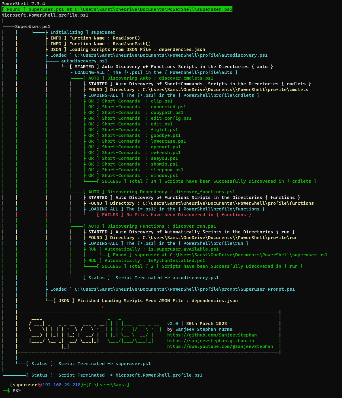Open the github.com/SanjeevStephan link

[x=212, y=335]
